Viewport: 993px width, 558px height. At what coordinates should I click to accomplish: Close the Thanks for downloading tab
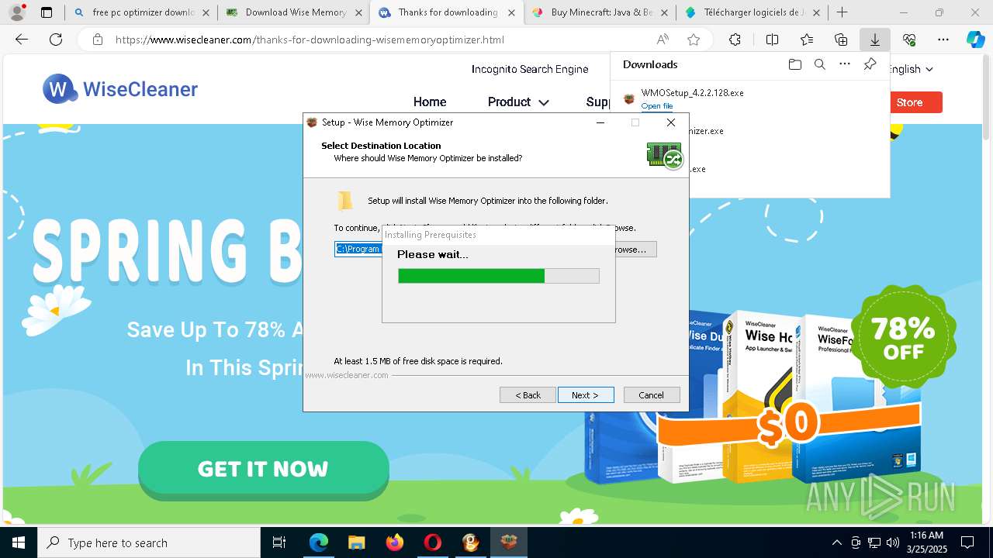tap(510, 12)
